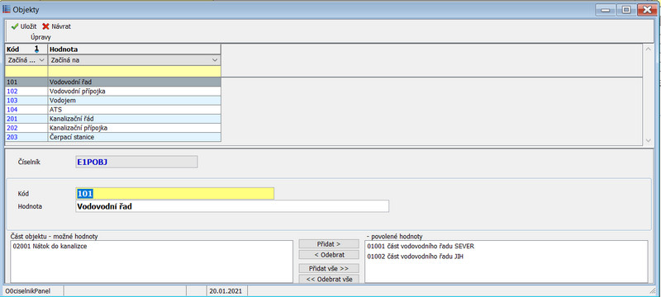Click the Objekty window icon
The height and width of the screenshot is (297, 661).
7,9
